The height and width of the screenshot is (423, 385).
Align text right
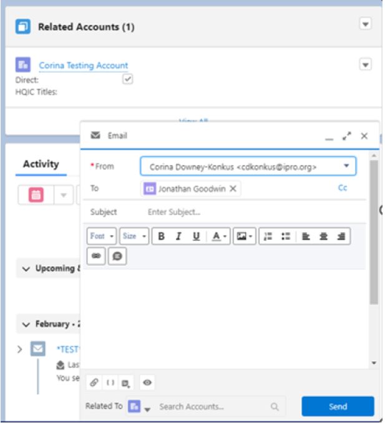[341, 236]
